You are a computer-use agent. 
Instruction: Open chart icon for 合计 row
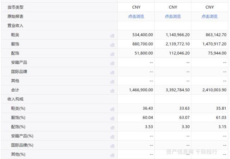(x=112, y=91)
